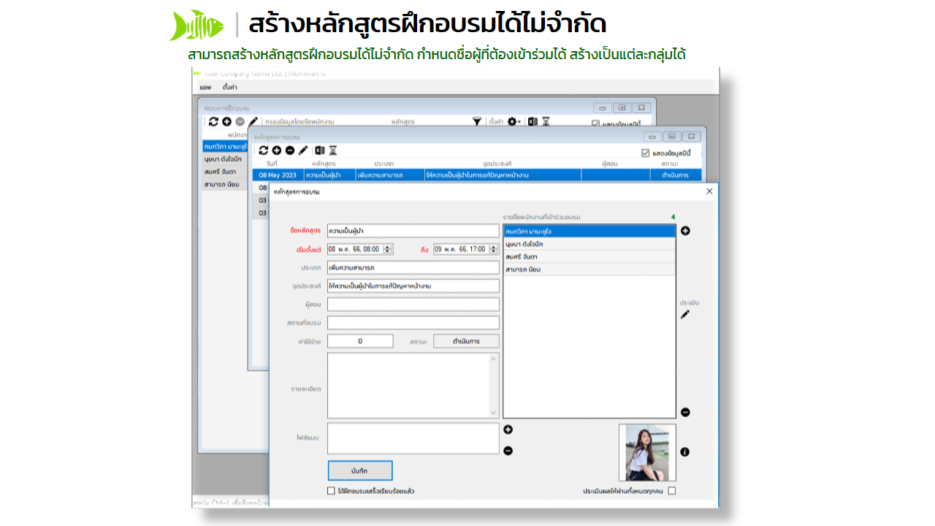Click the hourglass icon in ระบบการฝึกอบรม toolbar
935x526 pixels.
[x=546, y=121]
